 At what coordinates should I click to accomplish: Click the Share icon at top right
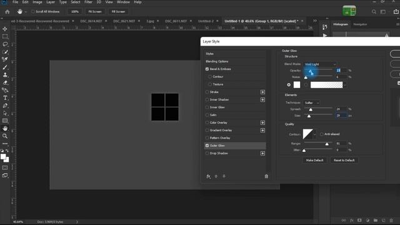[x=396, y=12]
